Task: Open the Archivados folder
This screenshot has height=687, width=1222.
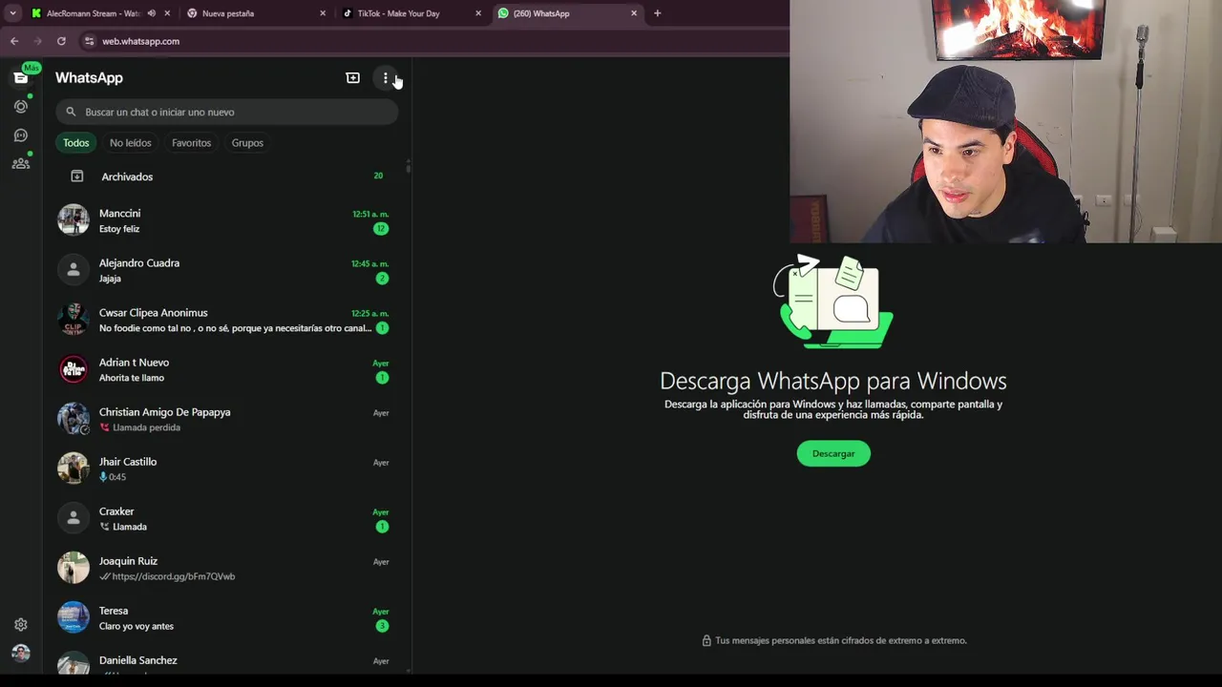Action: point(226,177)
